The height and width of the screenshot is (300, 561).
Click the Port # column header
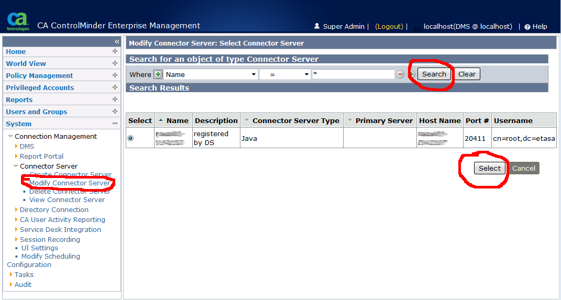(x=477, y=120)
